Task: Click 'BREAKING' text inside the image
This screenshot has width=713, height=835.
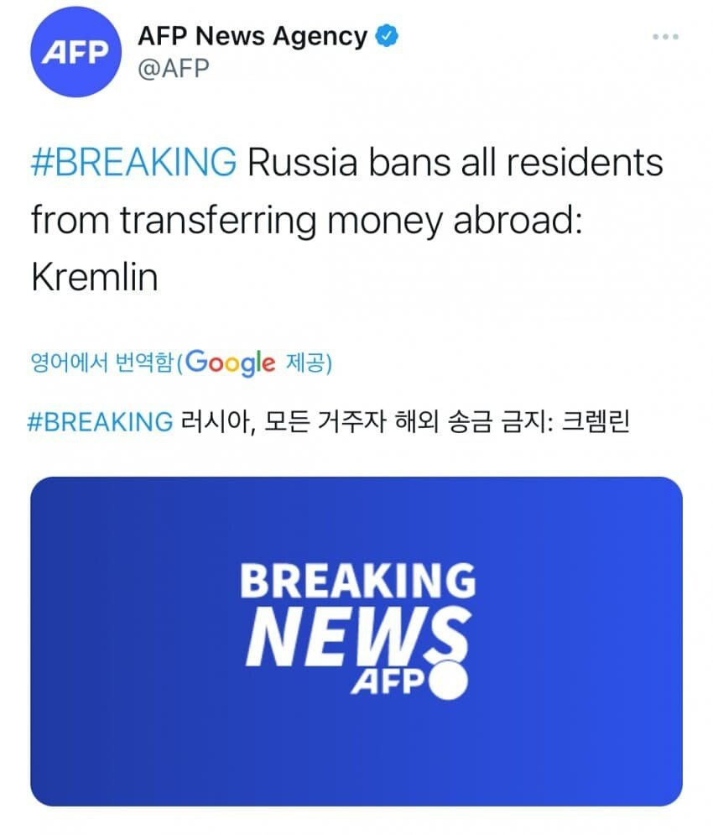Action: [357, 580]
